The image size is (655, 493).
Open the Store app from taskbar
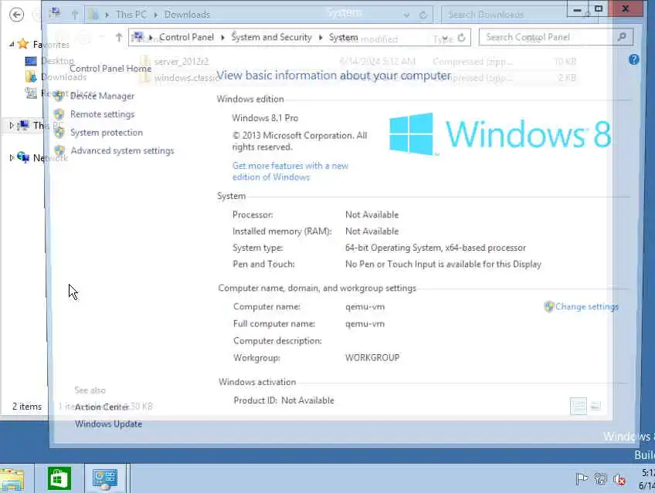click(59, 478)
